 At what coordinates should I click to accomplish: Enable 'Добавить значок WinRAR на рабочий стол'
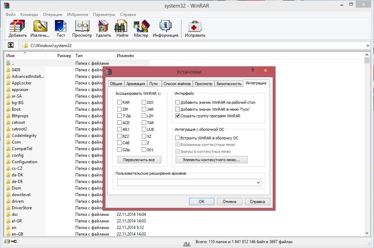point(177,102)
